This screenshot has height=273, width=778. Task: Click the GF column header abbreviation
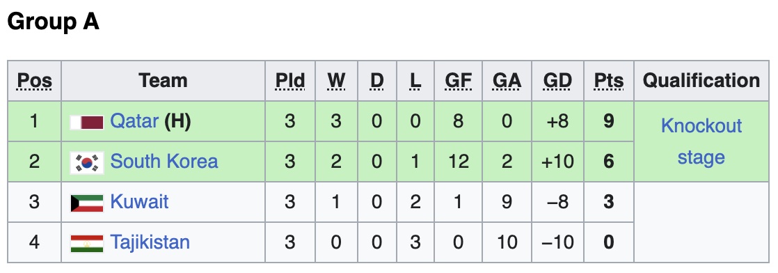point(458,80)
